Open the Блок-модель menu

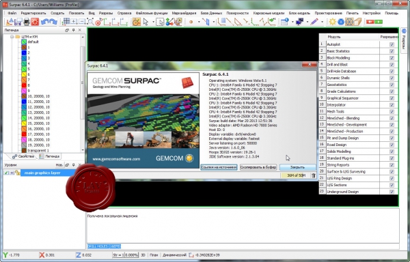tap(299, 13)
